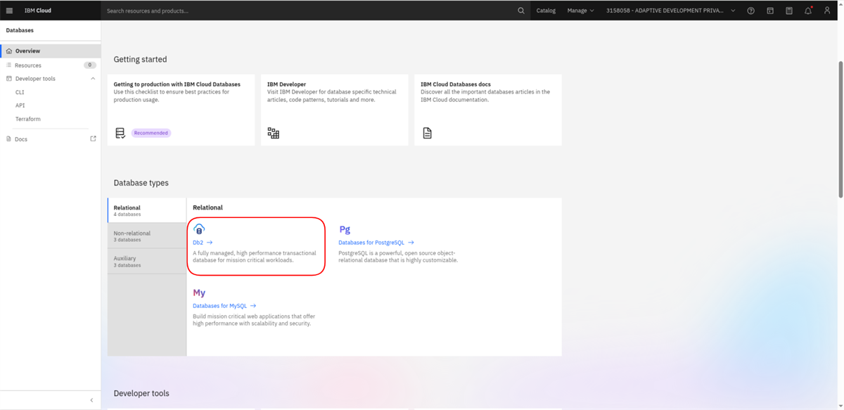
Task: Collapse the Developer tools section
Action: click(x=93, y=79)
